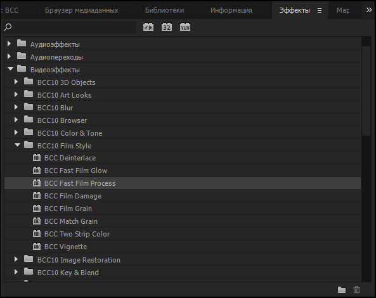This screenshot has width=376, height=298.
Task: Click the BCC10 Browser folder icon
Action: [x=29, y=120]
